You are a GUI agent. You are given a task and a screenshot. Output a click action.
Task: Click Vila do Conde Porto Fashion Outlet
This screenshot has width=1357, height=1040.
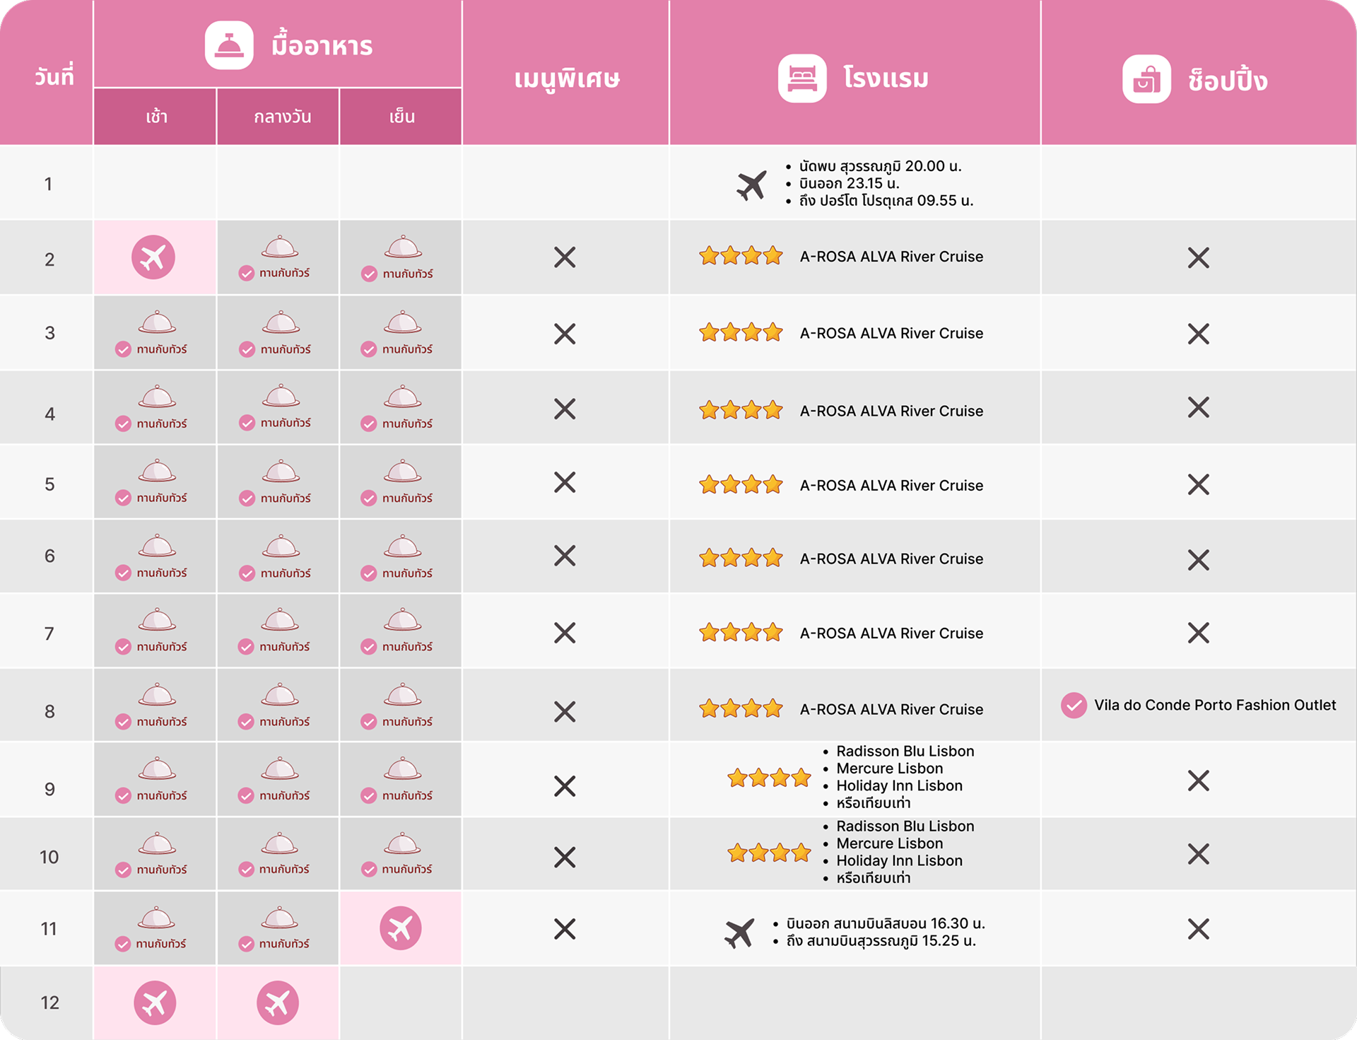coord(1214,705)
